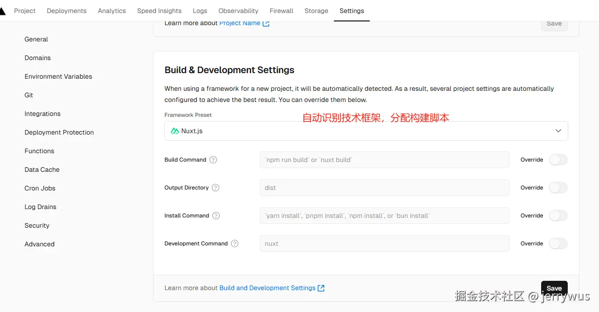
Task: Click external link icon beside Project Name
Action: click(266, 23)
